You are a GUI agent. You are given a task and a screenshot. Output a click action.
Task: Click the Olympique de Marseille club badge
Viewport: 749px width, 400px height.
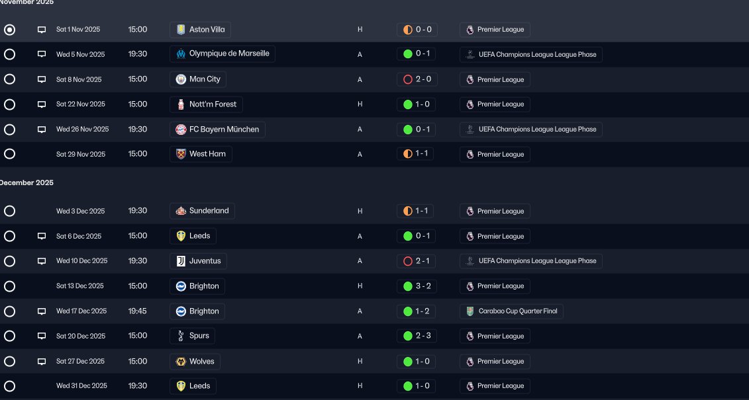click(x=181, y=54)
